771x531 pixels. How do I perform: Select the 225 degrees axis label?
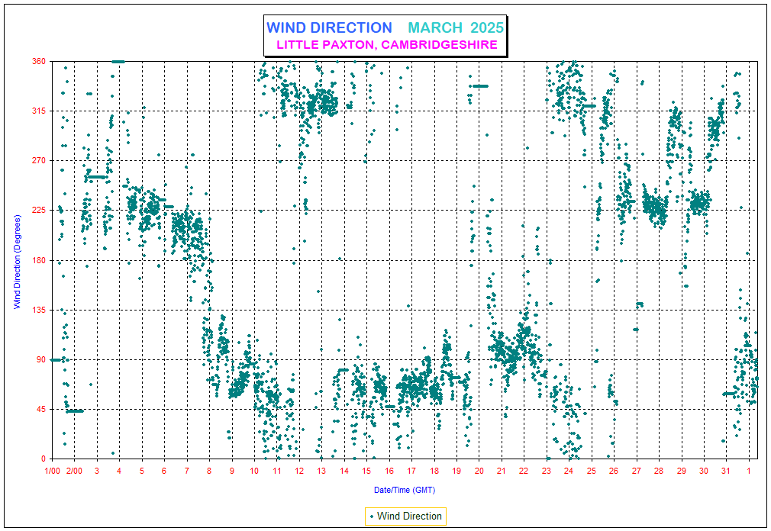pyautogui.click(x=40, y=211)
